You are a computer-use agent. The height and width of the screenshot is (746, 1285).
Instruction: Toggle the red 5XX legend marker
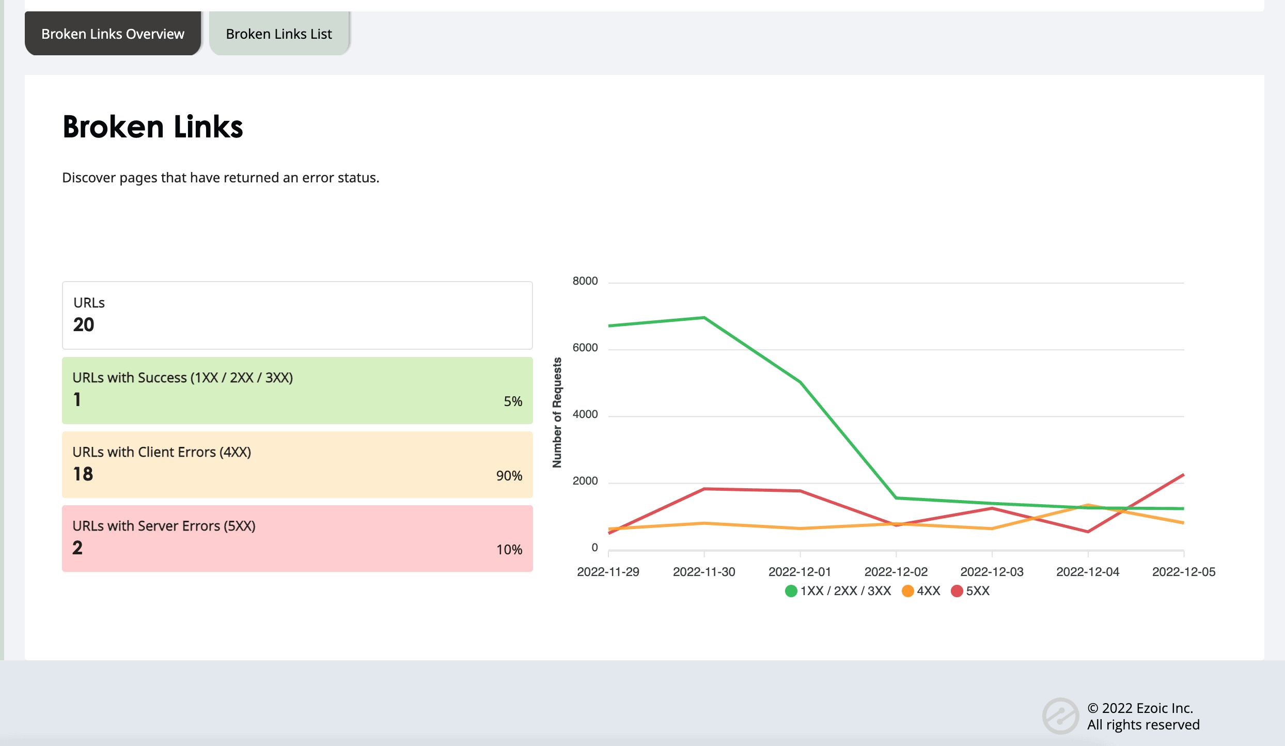[957, 591]
